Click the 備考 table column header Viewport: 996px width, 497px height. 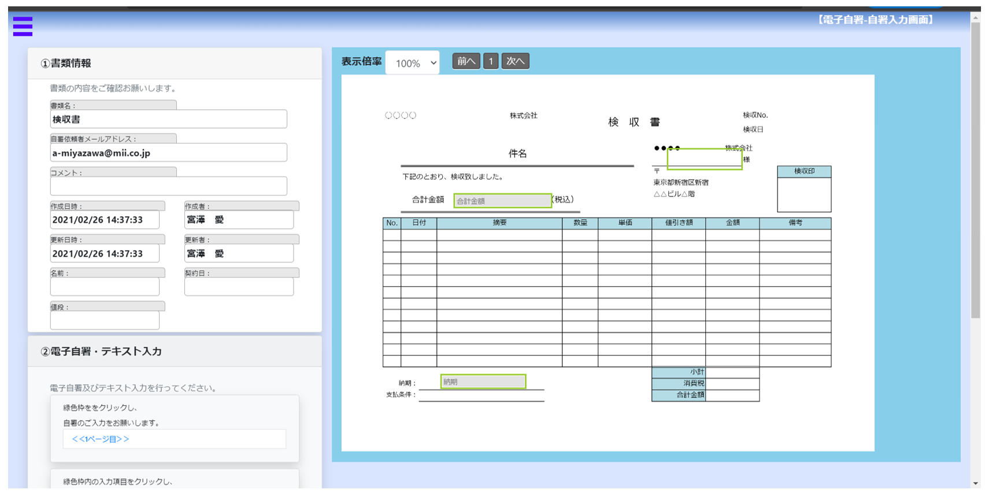coord(795,223)
